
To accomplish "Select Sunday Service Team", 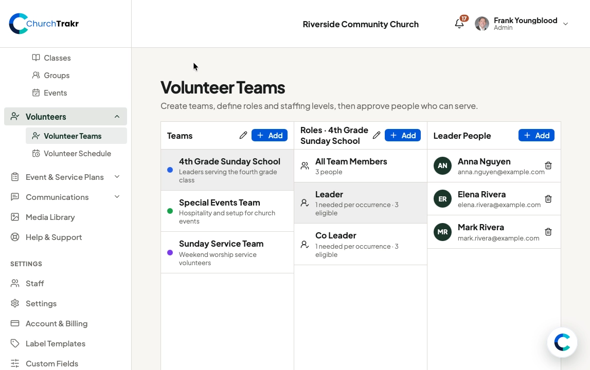I will point(227,252).
